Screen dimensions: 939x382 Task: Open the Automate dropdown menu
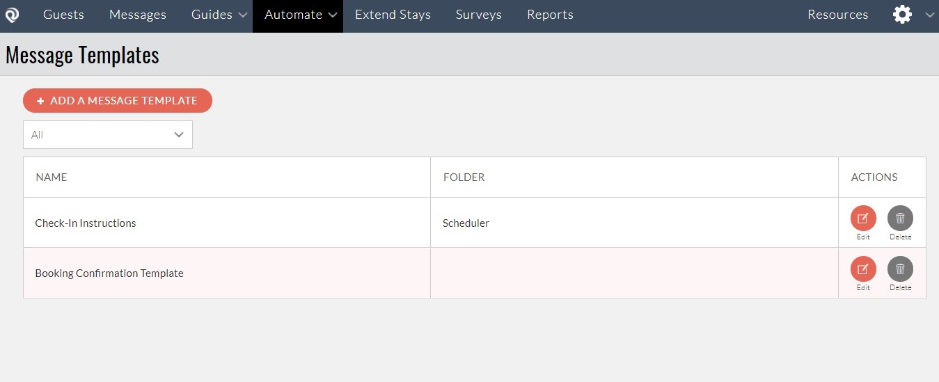[x=297, y=15]
